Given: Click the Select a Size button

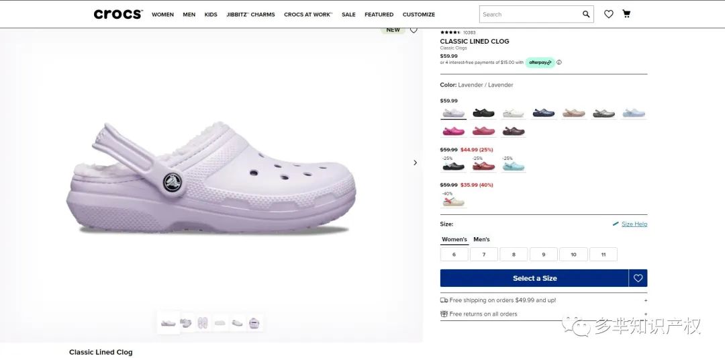Looking at the screenshot, I should [x=534, y=278].
